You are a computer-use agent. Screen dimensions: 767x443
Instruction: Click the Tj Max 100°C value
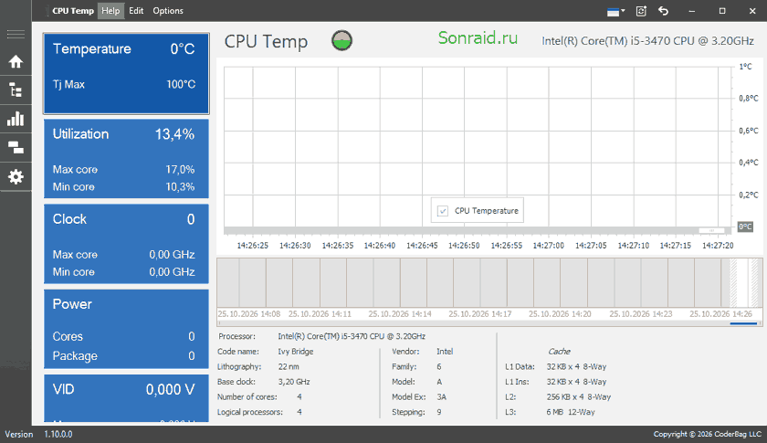tap(181, 84)
